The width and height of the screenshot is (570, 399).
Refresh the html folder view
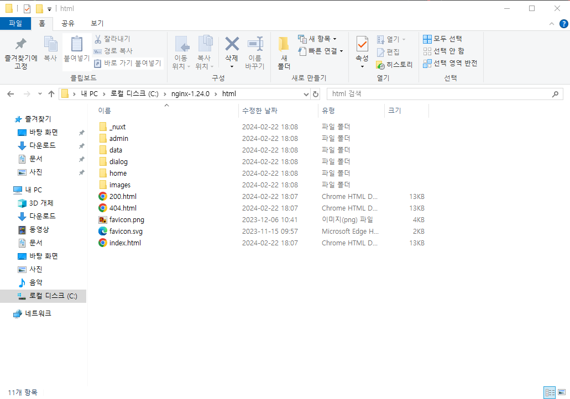pyautogui.click(x=316, y=94)
